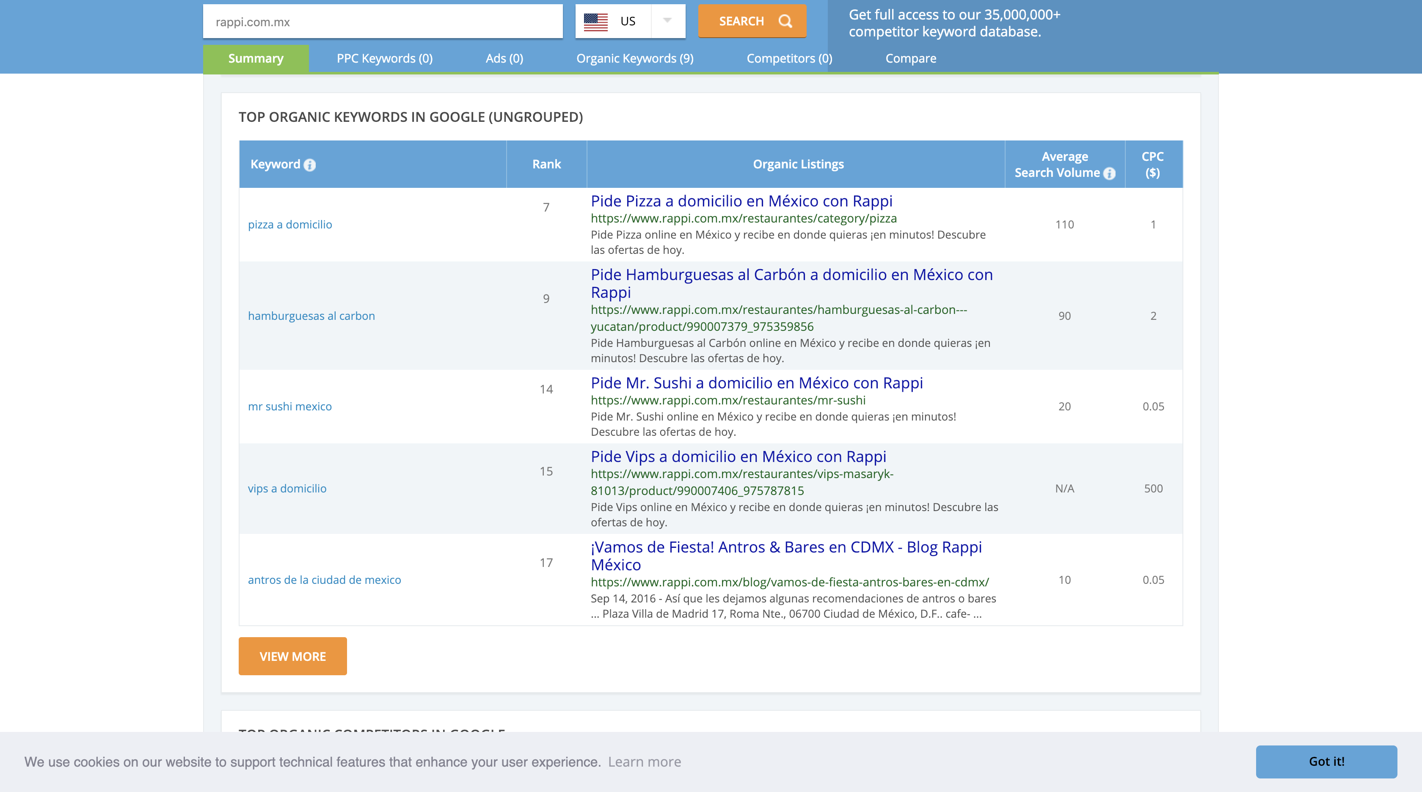
Task: Click the blog/vamos-de-fiesta-antros-bares URL
Action: point(790,582)
